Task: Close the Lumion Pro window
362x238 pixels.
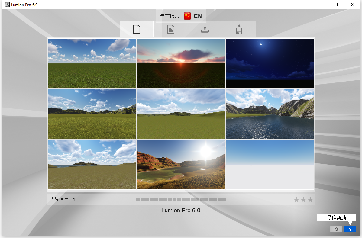Action: click(353, 5)
